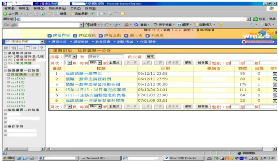
Task: Open attachment icon for article 1
Action: [275, 74]
